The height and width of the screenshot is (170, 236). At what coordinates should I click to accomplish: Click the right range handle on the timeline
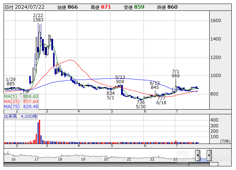pos(209,155)
